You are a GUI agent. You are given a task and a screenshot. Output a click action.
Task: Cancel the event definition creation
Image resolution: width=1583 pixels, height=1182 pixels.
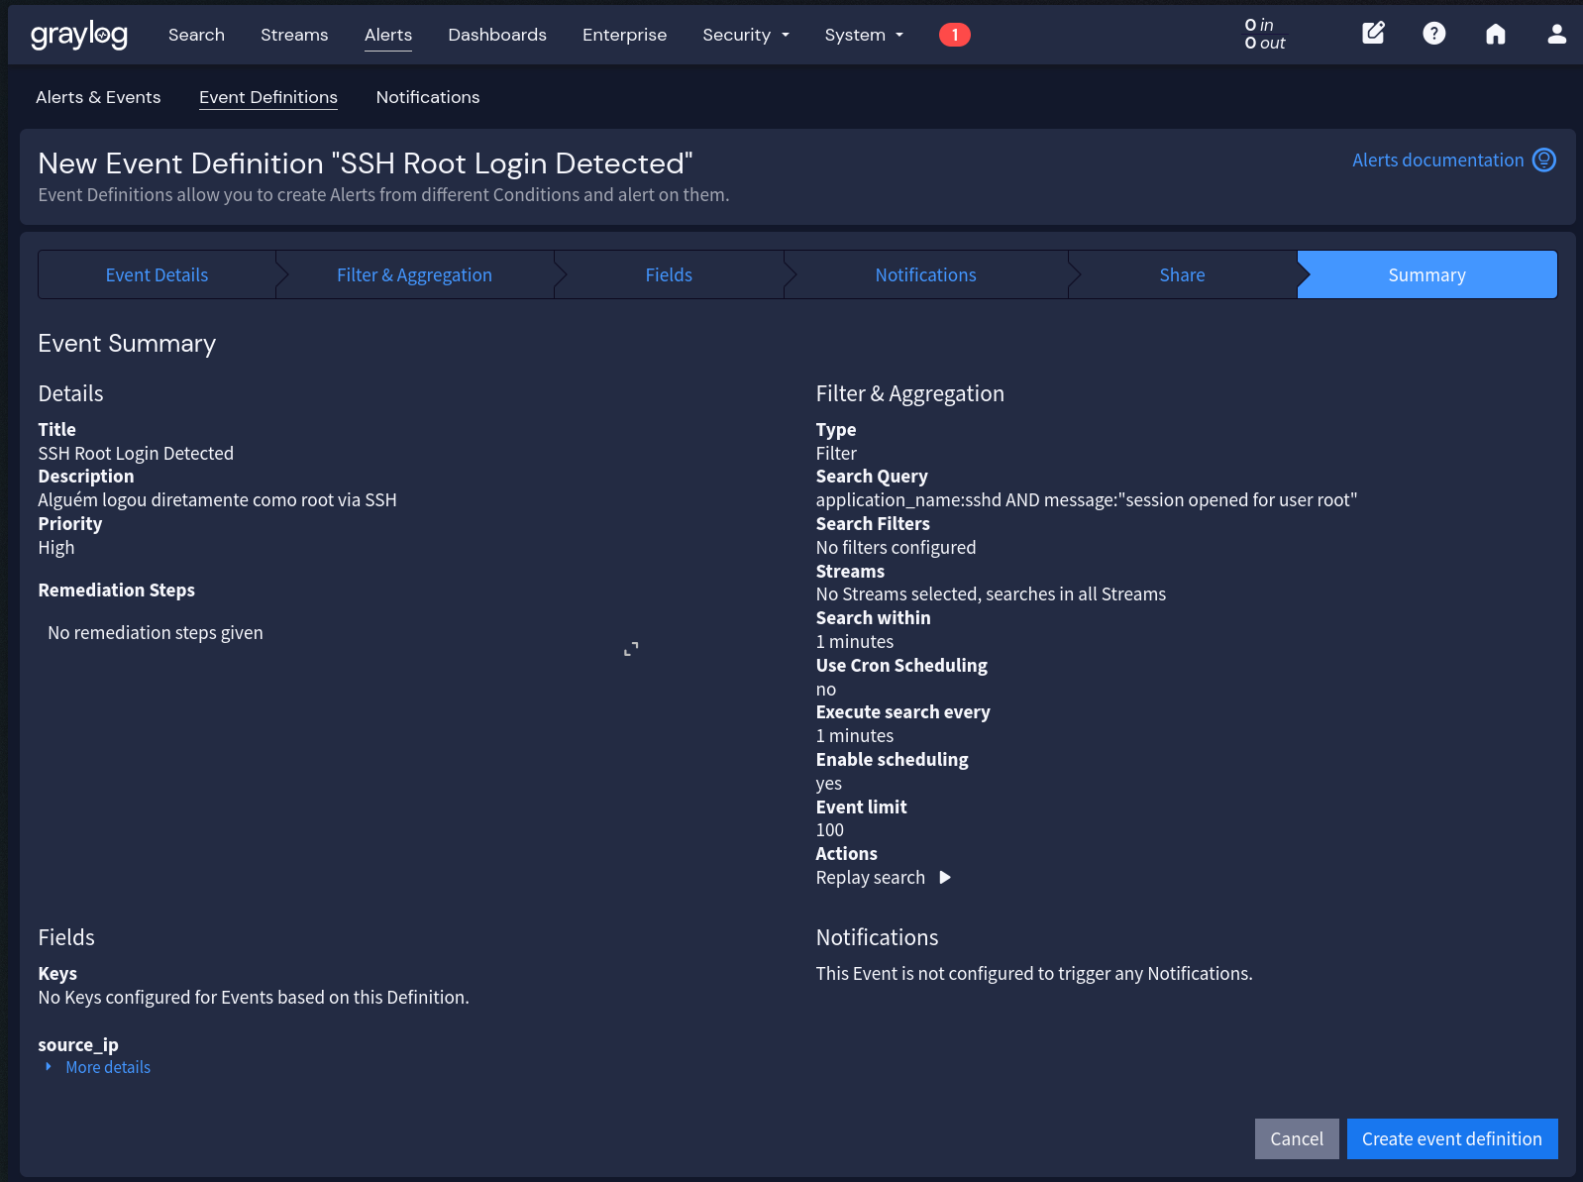coord(1296,1139)
